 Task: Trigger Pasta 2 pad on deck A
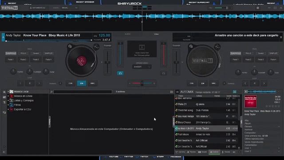(x=23, y=60)
